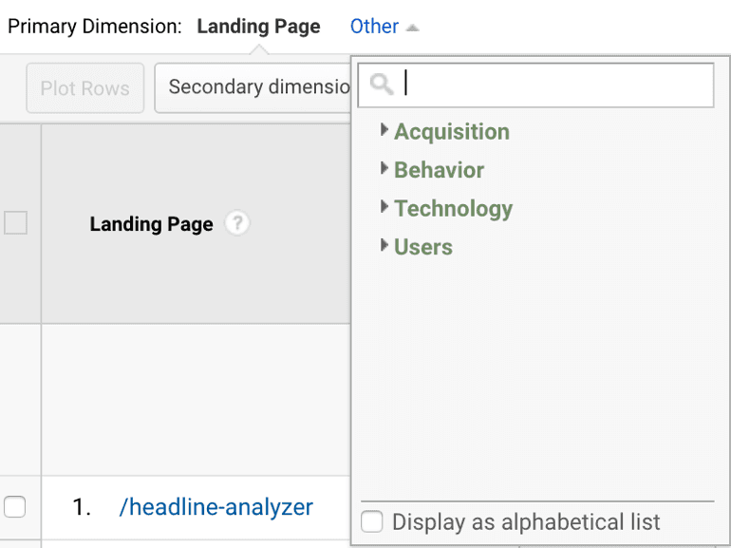Choose the Technology dimension group
This screenshot has width=731, height=548.
point(453,209)
